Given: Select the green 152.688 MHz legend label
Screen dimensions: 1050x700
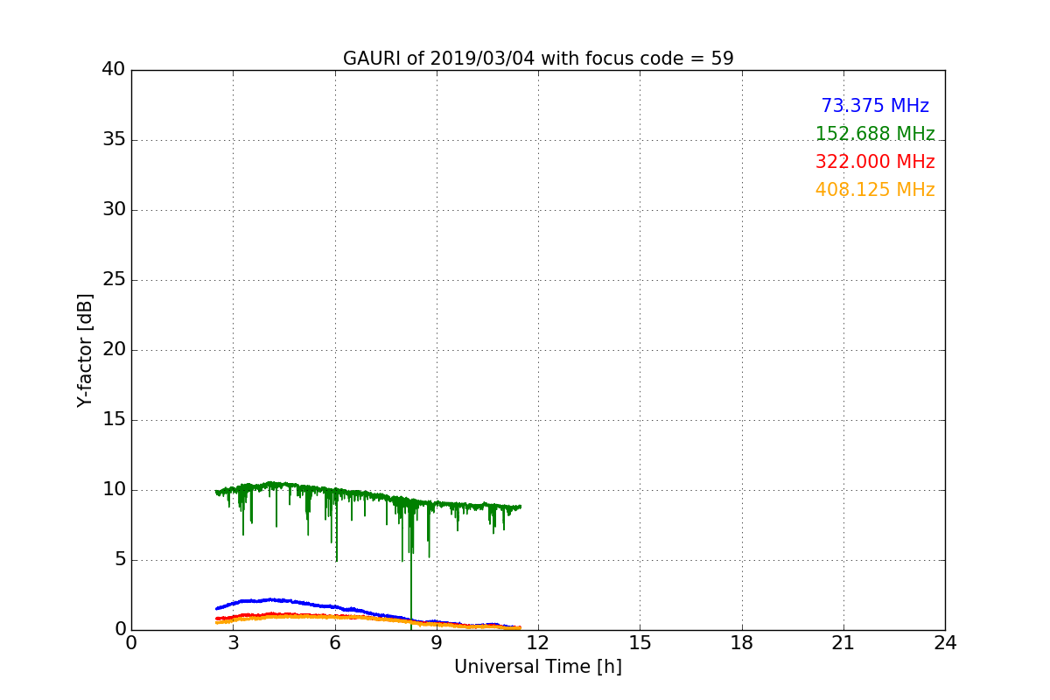Looking at the screenshot, I should 875,134.
